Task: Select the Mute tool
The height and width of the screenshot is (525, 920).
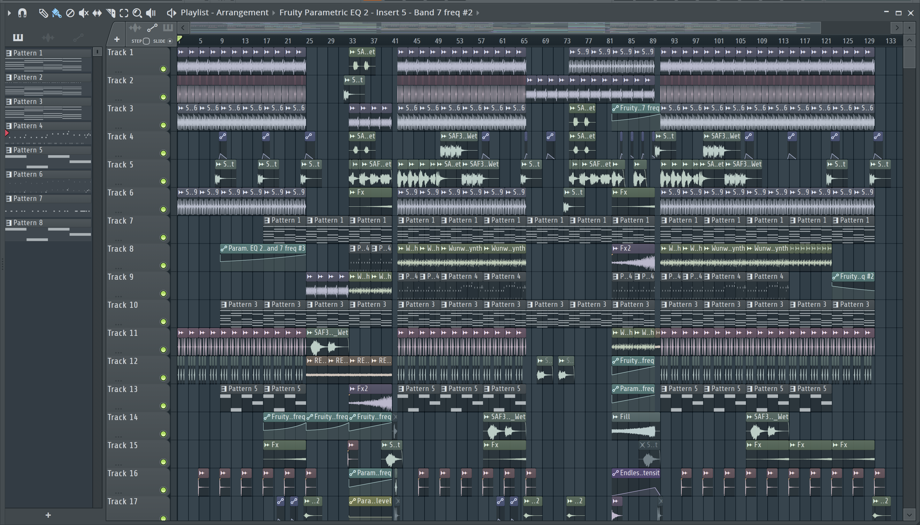Action: [83, 13]
